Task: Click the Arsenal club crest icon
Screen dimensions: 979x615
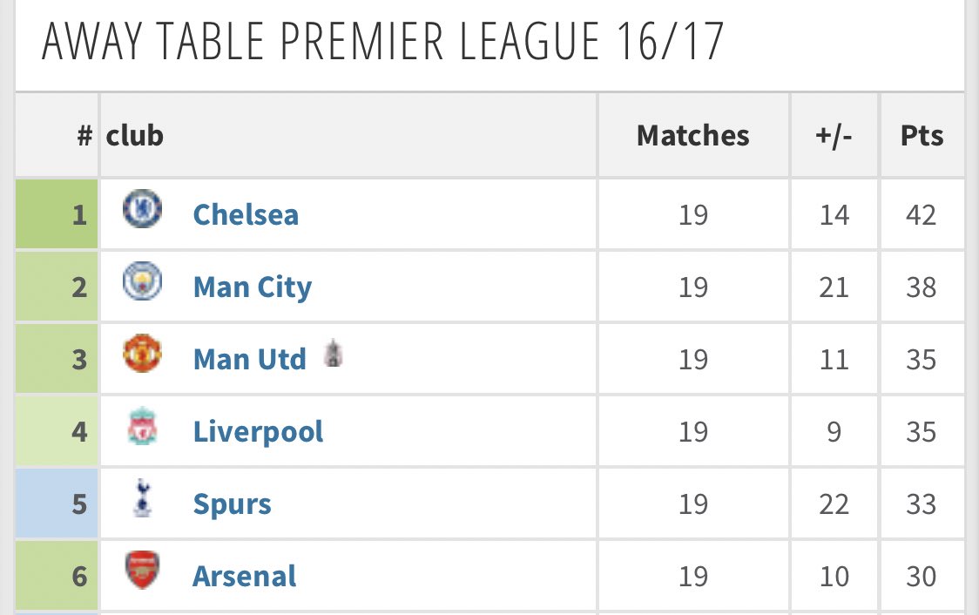Action: [x=142, y=570]
